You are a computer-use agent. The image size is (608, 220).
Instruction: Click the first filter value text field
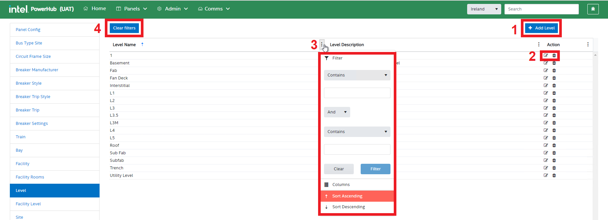[x=357, y=93]
